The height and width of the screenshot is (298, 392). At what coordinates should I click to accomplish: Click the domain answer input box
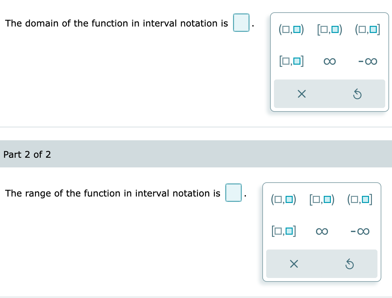pos(241,23)
